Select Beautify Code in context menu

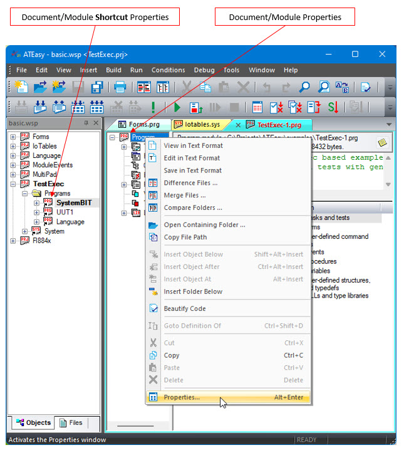[184, 308]
